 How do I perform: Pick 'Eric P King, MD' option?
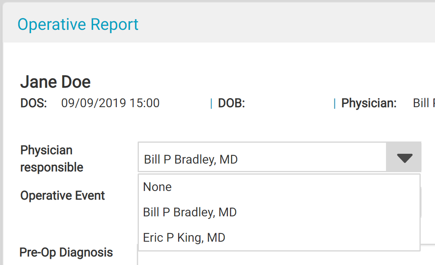[x=184, y=238]
